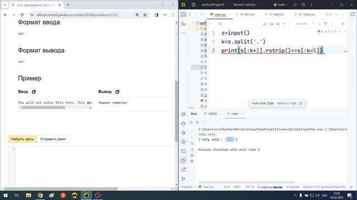Toggle the Project tool window folder icon
Screen dimensions: 357x200
tap(184, 14)
